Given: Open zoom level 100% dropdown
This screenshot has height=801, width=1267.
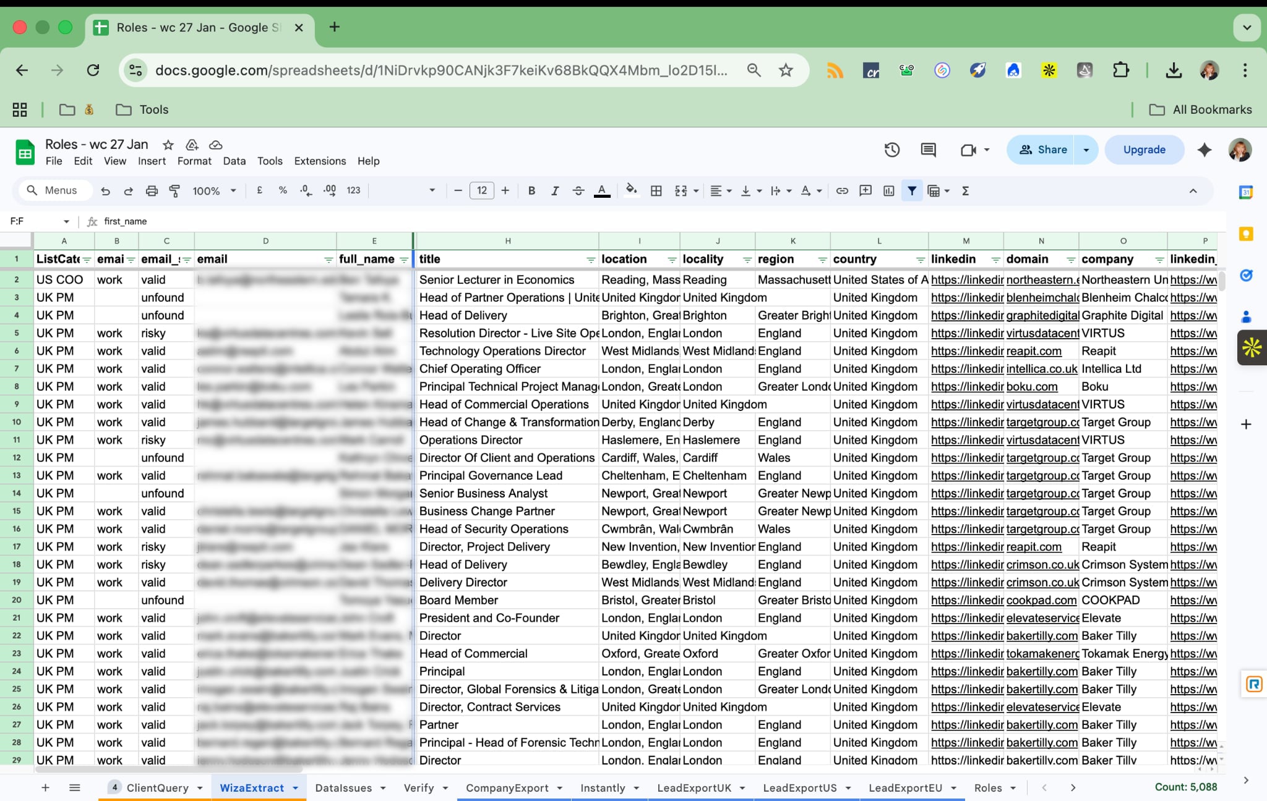Looking at the screenshot, I should pos(214,191).
